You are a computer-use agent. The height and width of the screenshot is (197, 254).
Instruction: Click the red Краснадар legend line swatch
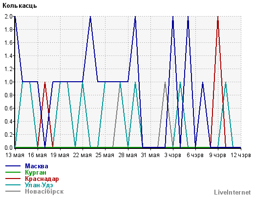tap(13, 179)
